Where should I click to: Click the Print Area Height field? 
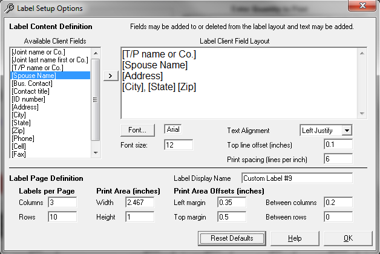point(140,217)
